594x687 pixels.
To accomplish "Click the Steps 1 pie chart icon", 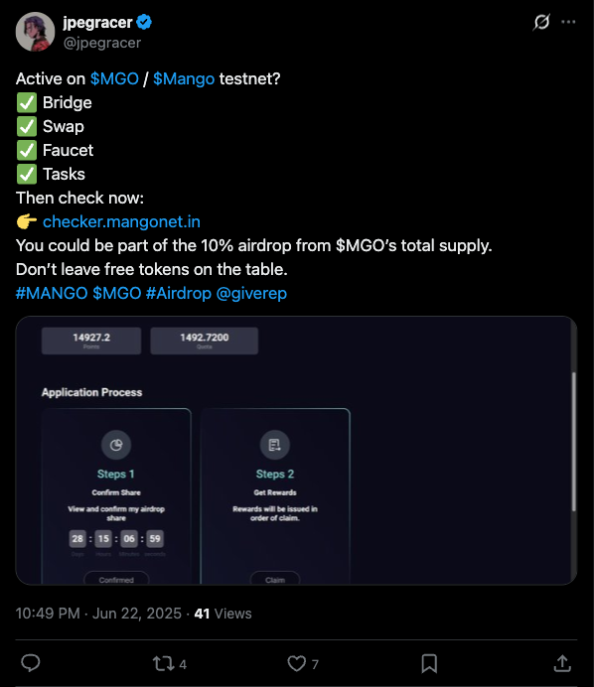I will (x=116, y=445).
